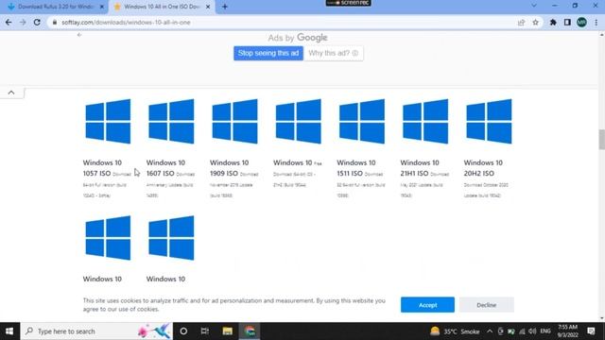Reload the current page
Viewport: 605px width, 340px height.
click(37, 23)
